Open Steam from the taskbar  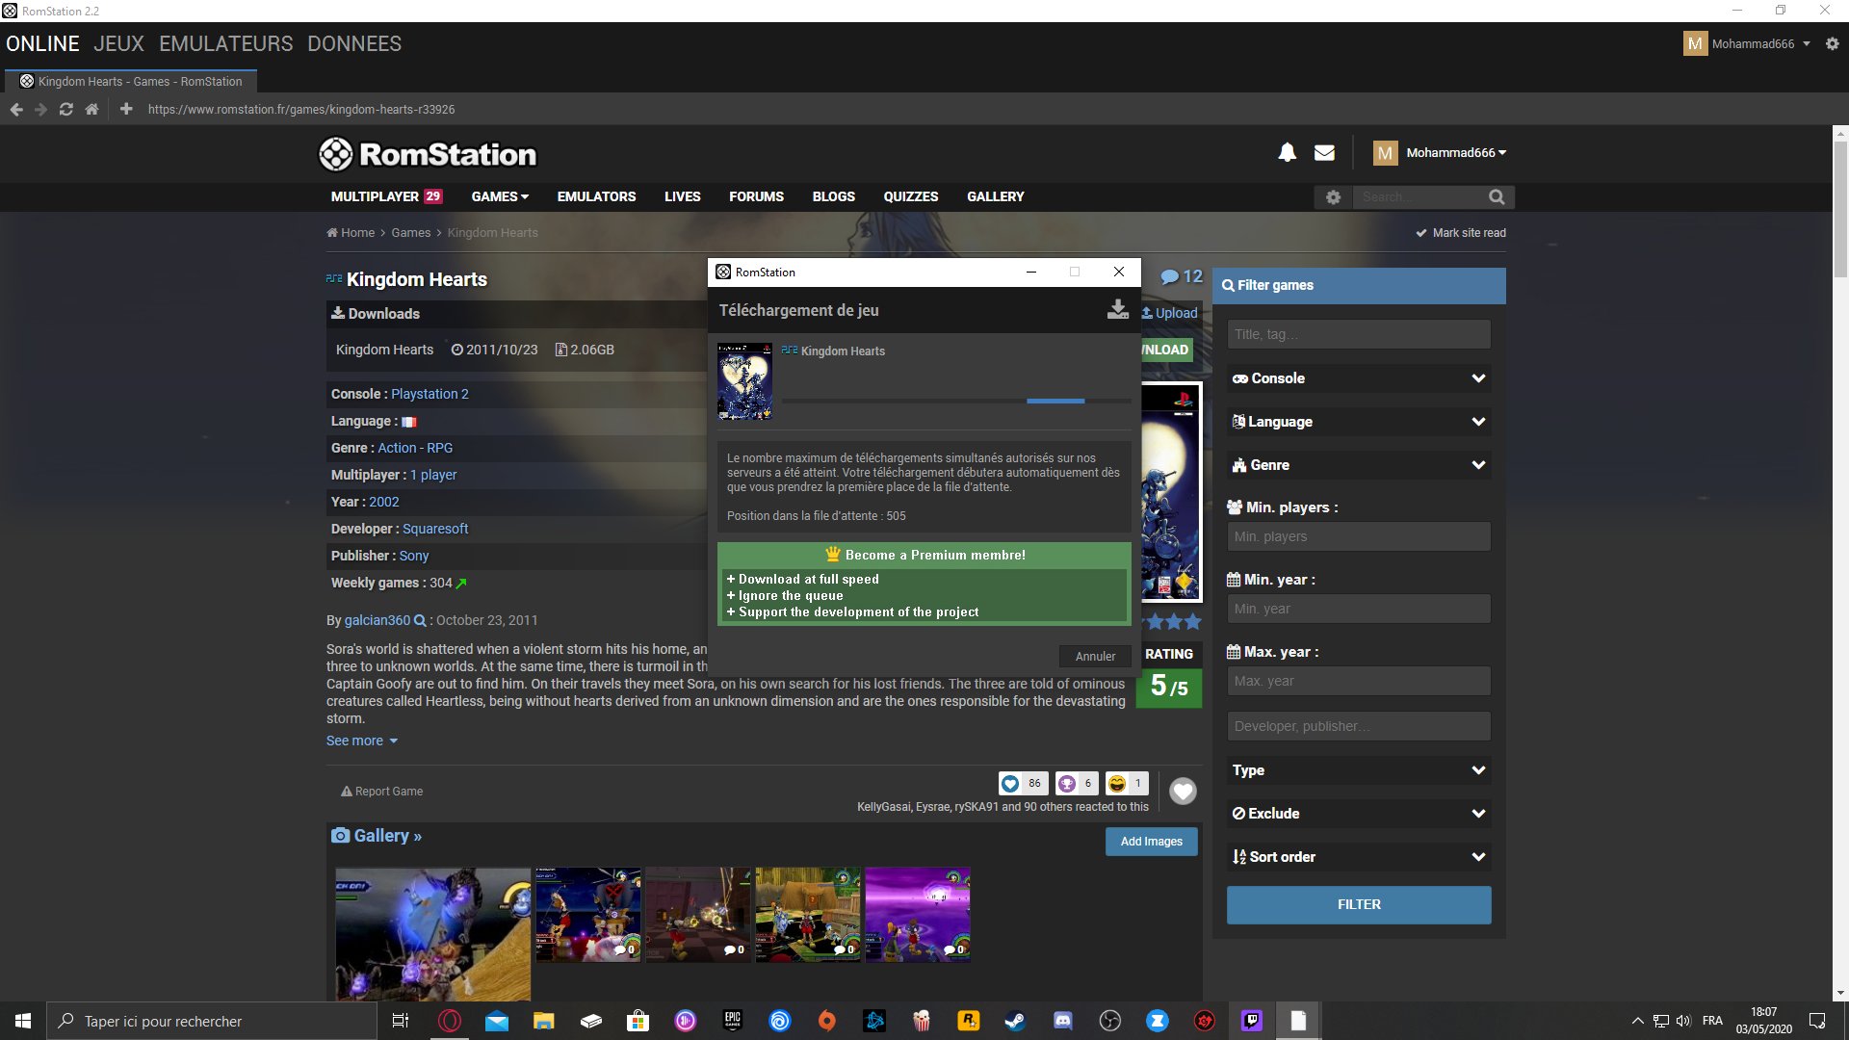coord(1015,1021)
